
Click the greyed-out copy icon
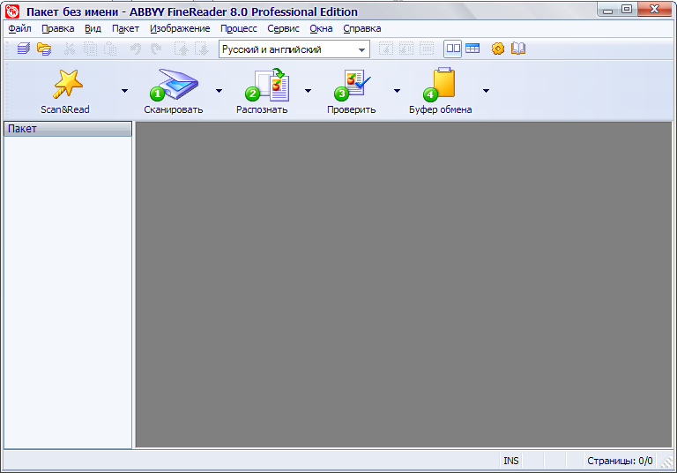pyautogui.click(x=90, y=49)
